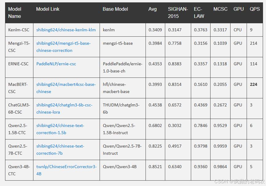Click QPS value 214

(254, 43)
